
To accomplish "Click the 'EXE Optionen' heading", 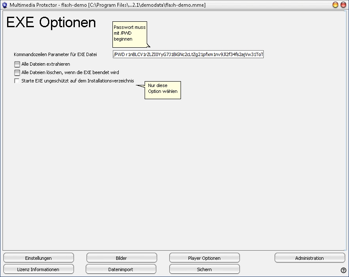I will (x=51, y=23).
